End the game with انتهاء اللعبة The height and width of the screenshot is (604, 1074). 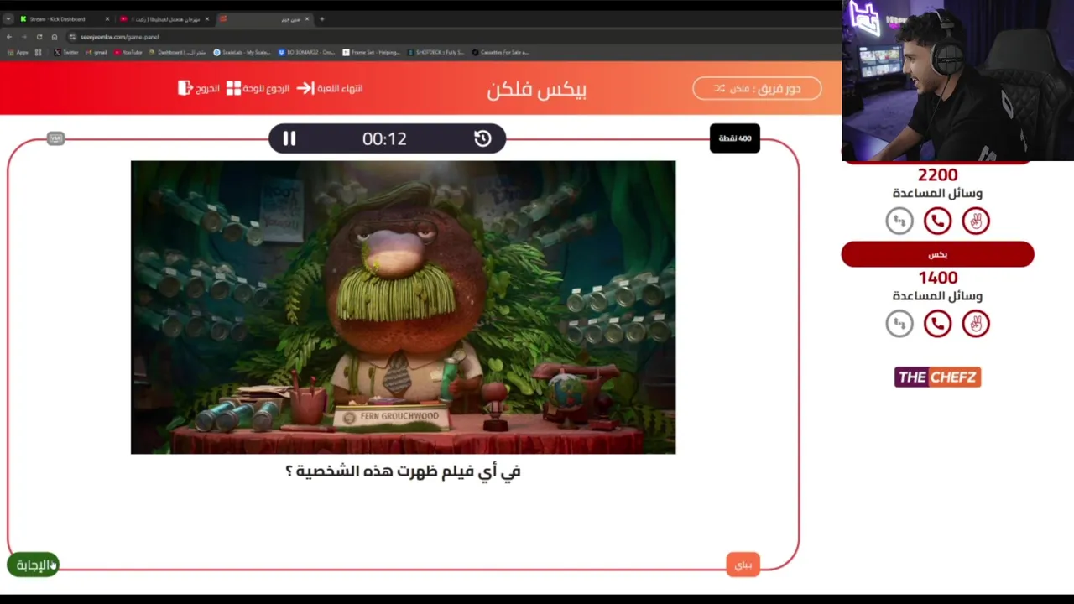point(330,88)
